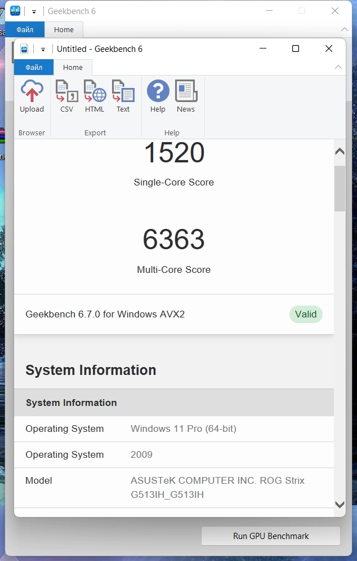Open Файл tab in Untitled window
This screenshot has width=357, height=561.
pos(34,67)
